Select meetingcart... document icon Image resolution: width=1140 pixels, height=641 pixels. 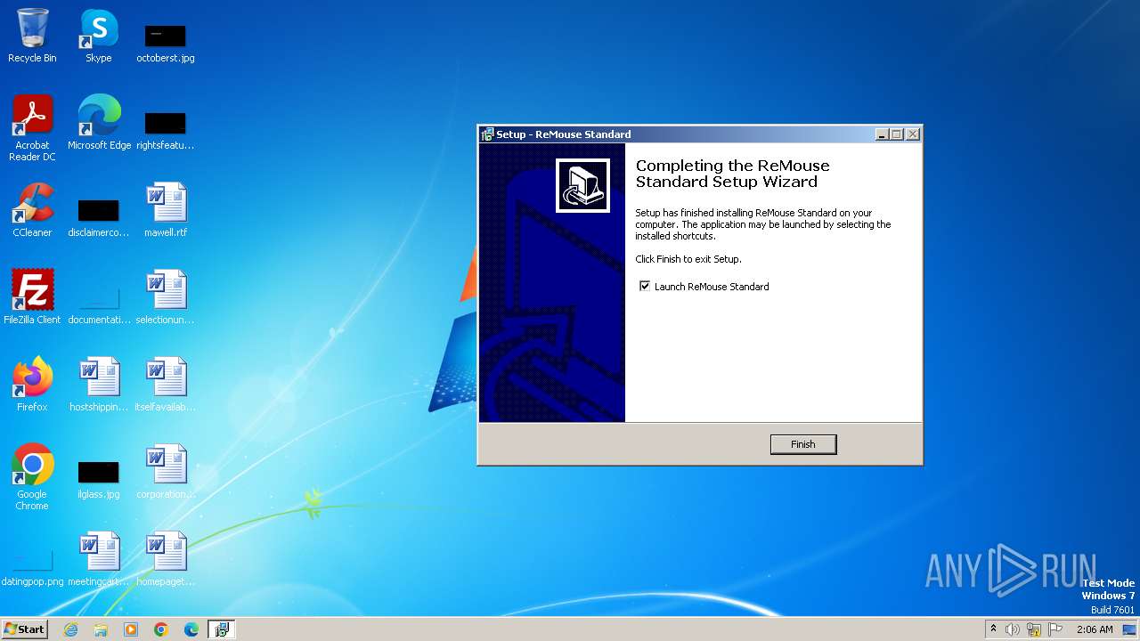99,559
